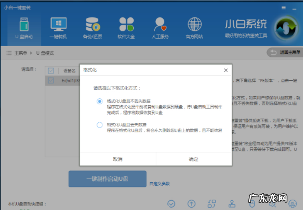Click the 小白系统 round logo icon

pyautogui.click(x=286, y=28)
